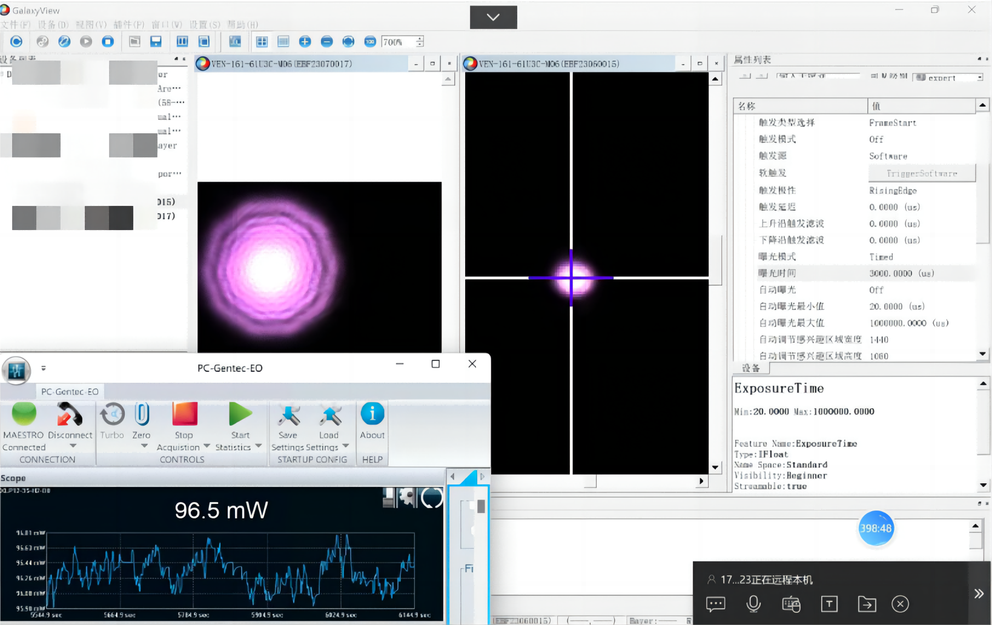Click the stop acquisition icon in GalaxyView toolbar
This screenshot has height=625, width=992.
click(108, 41)
